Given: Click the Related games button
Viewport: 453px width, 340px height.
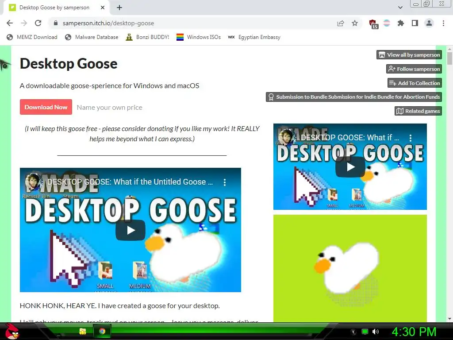Looking at the screenshot, I should point(418,111).
